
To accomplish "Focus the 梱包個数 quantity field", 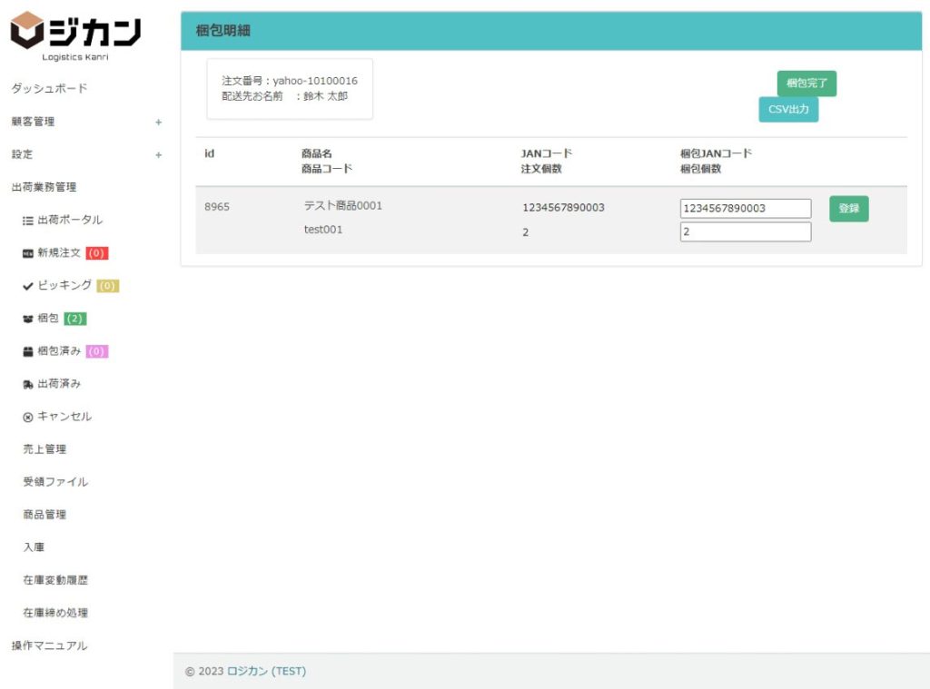I will (745, 232).
